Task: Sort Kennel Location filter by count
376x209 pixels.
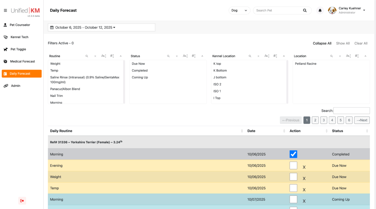Action: tap(275, 56)
